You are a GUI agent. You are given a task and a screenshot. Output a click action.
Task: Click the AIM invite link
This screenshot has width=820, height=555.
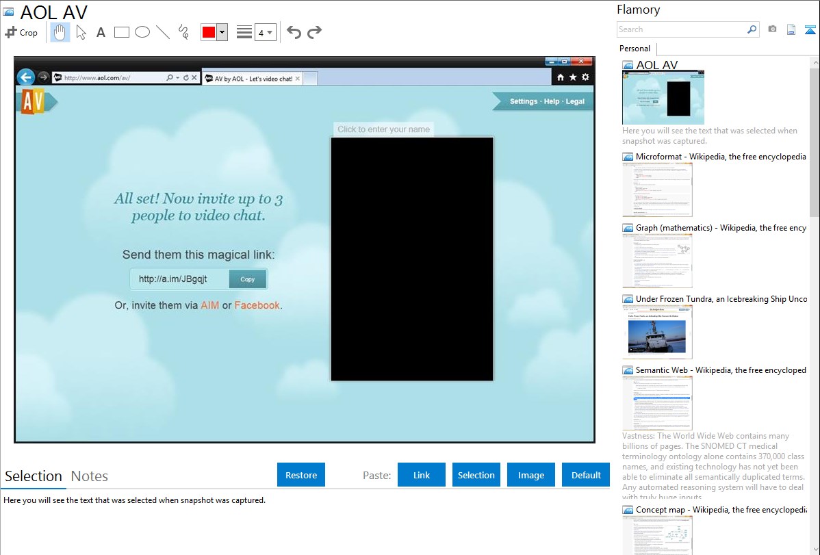click(x=209, y=305)
